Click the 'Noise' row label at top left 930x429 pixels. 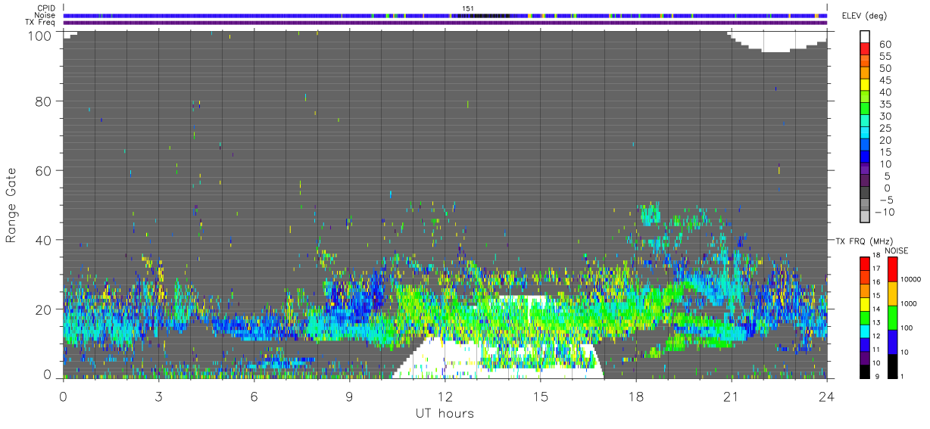[x=45, y=15]
